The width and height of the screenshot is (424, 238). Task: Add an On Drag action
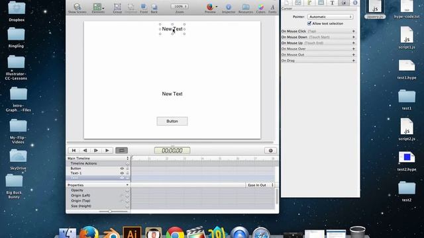click(353, 61)
